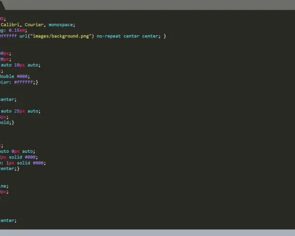Select the monospace keyword
The width and height of the screenshot is (295, 236).
pyautogui.click(x=60, y=25)
